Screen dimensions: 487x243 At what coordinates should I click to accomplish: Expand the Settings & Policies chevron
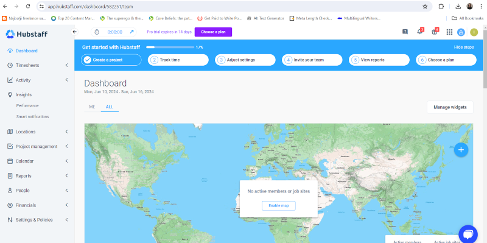(x=66, y=220)
